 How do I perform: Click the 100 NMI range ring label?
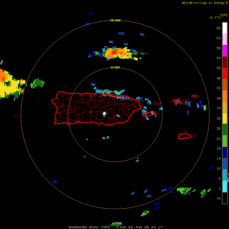pos(115,20)
